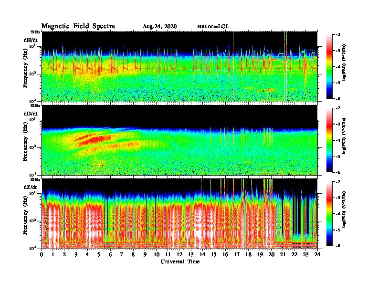Click the dZ/dt panel color bar
This screenshot has width=378, height=292.
pos(329,214)
